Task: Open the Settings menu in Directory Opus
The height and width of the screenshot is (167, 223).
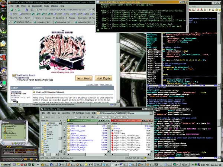Action: (80, 113)
